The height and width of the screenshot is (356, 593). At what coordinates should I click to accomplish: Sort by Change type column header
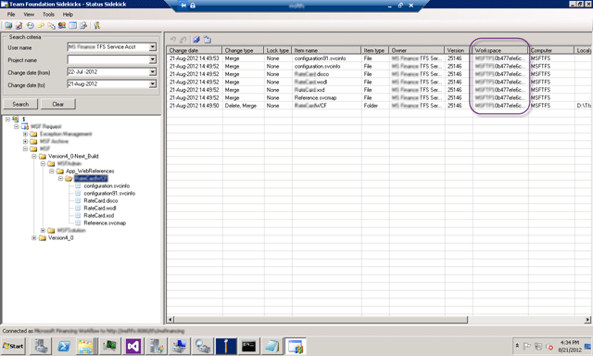click(243, 50)
